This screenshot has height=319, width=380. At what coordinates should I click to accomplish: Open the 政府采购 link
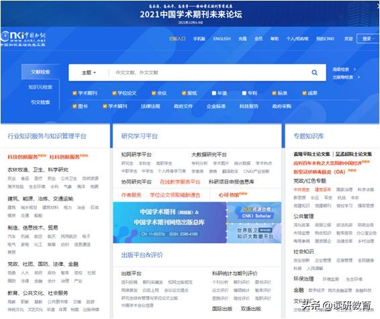pyautogui.click(x=282, y=106)
